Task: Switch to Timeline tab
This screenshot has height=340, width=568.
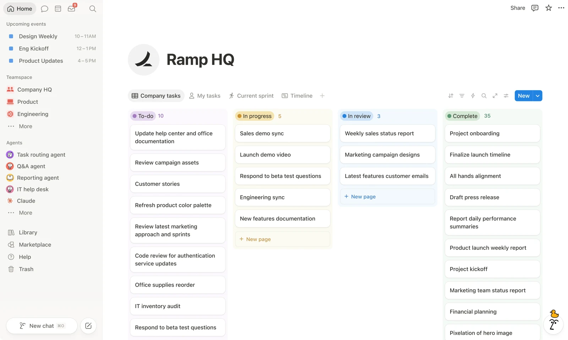Action: point(297,96)
